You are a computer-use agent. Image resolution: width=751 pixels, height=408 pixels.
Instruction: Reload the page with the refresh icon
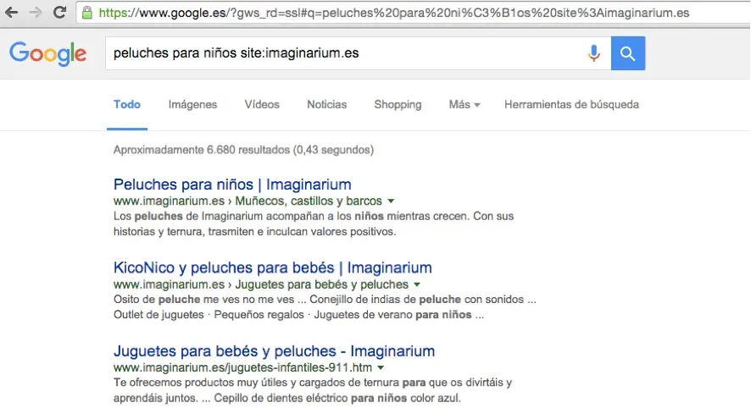59,13
